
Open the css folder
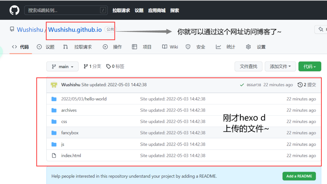[x=64, y=121]
